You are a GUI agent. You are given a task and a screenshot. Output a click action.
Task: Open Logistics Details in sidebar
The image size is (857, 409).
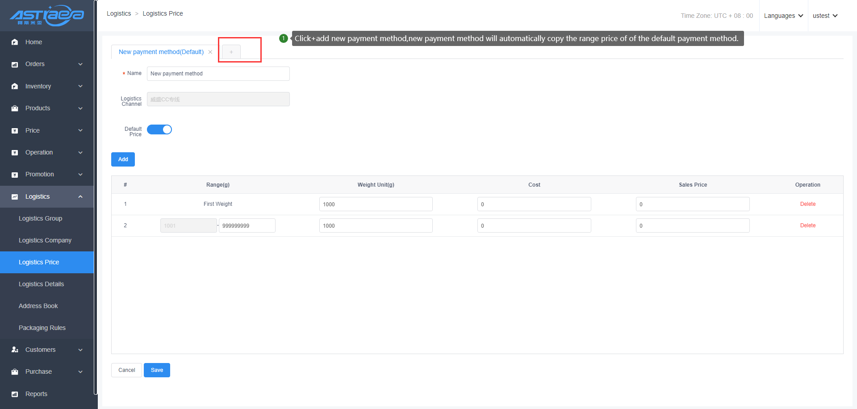click(x=41, y=284)
